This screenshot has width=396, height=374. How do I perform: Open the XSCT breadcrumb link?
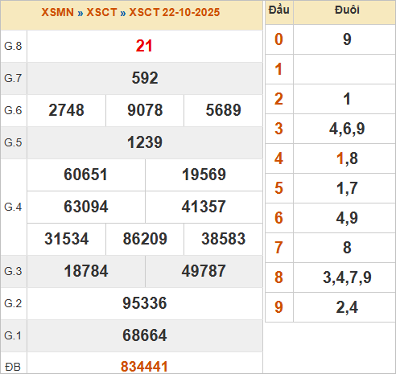coord(101,12)
